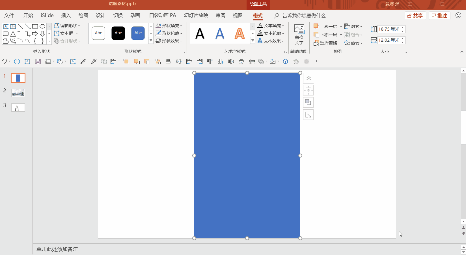Open the File (文件) menu
466x255 pixels.
pos(9,15)
